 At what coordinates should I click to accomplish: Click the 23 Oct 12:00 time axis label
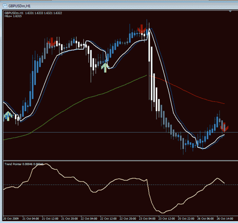click(x=167, y=218)
